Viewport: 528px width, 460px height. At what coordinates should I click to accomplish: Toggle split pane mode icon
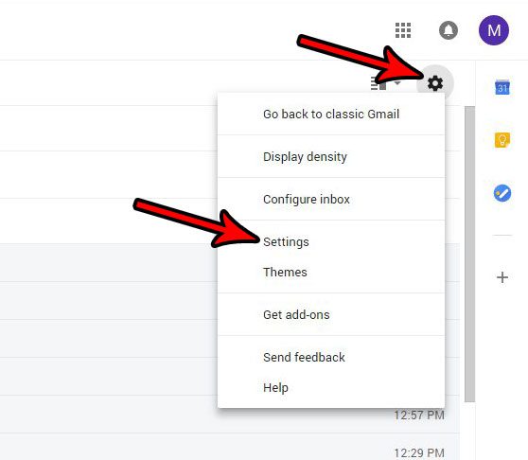(x=378, y=83)
